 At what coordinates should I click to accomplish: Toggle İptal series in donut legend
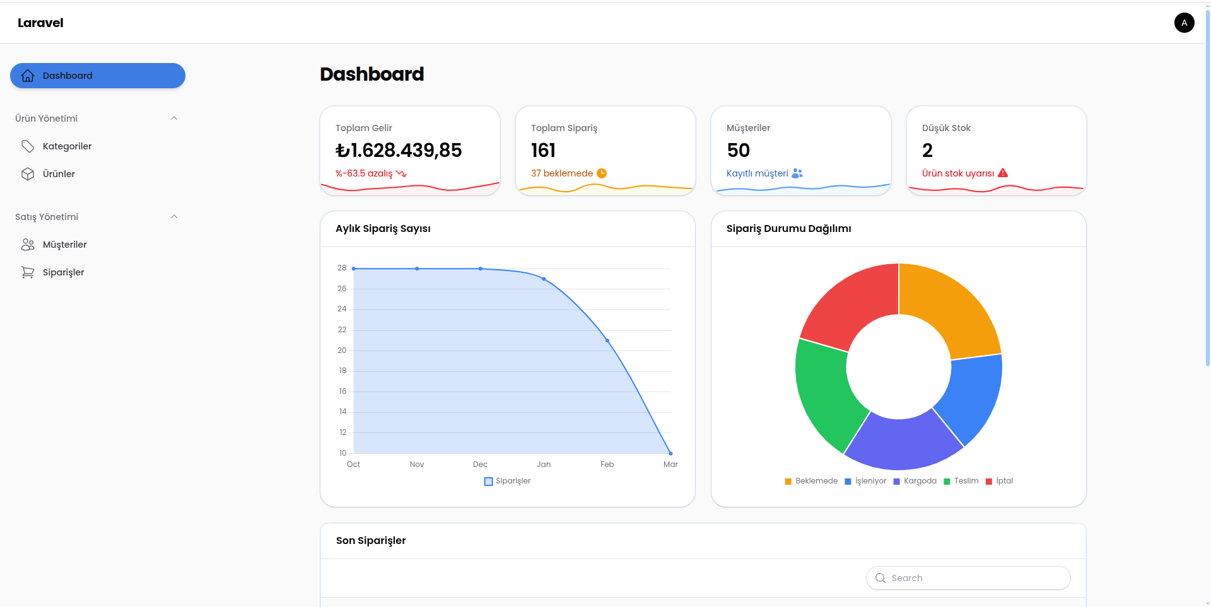(999, 481)
